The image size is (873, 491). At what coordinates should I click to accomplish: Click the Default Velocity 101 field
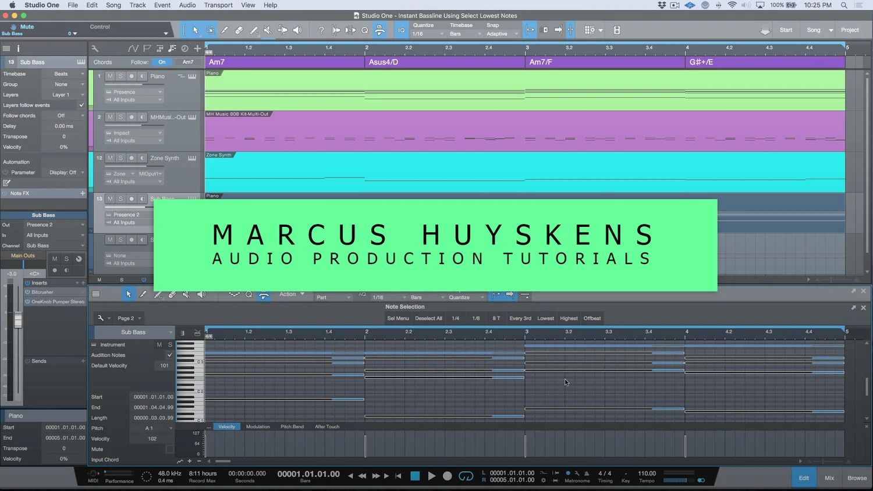[x=164, y=366]
